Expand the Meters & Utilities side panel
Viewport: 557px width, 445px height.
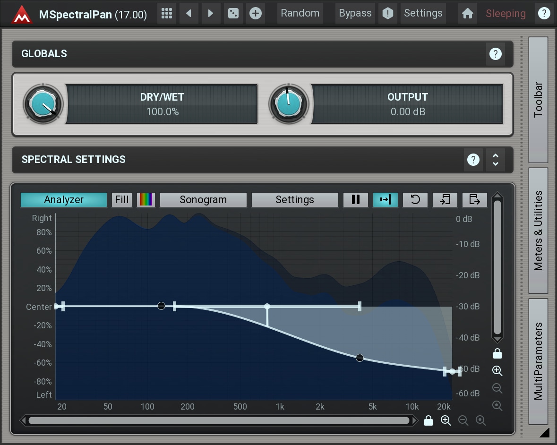538,231
